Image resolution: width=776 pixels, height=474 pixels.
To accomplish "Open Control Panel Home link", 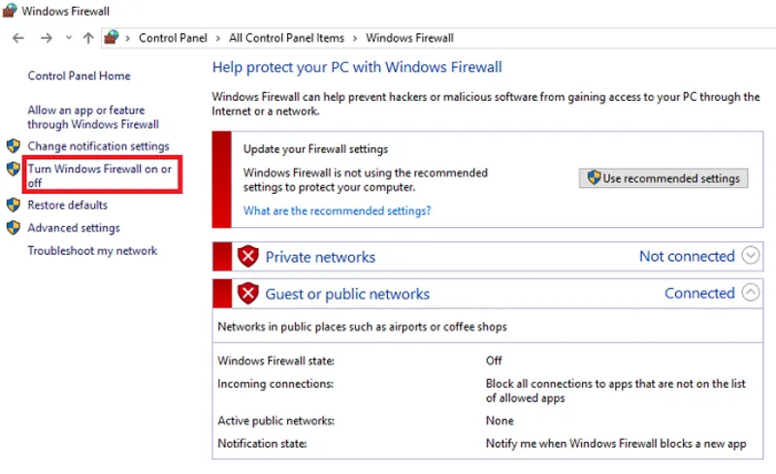I will pyautogui.click(x=80, y=76).
